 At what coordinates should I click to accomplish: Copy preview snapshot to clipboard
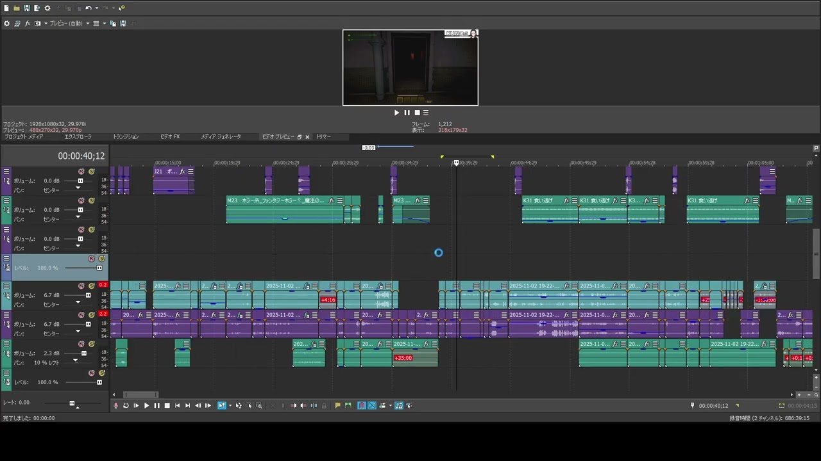click(113, 24)
